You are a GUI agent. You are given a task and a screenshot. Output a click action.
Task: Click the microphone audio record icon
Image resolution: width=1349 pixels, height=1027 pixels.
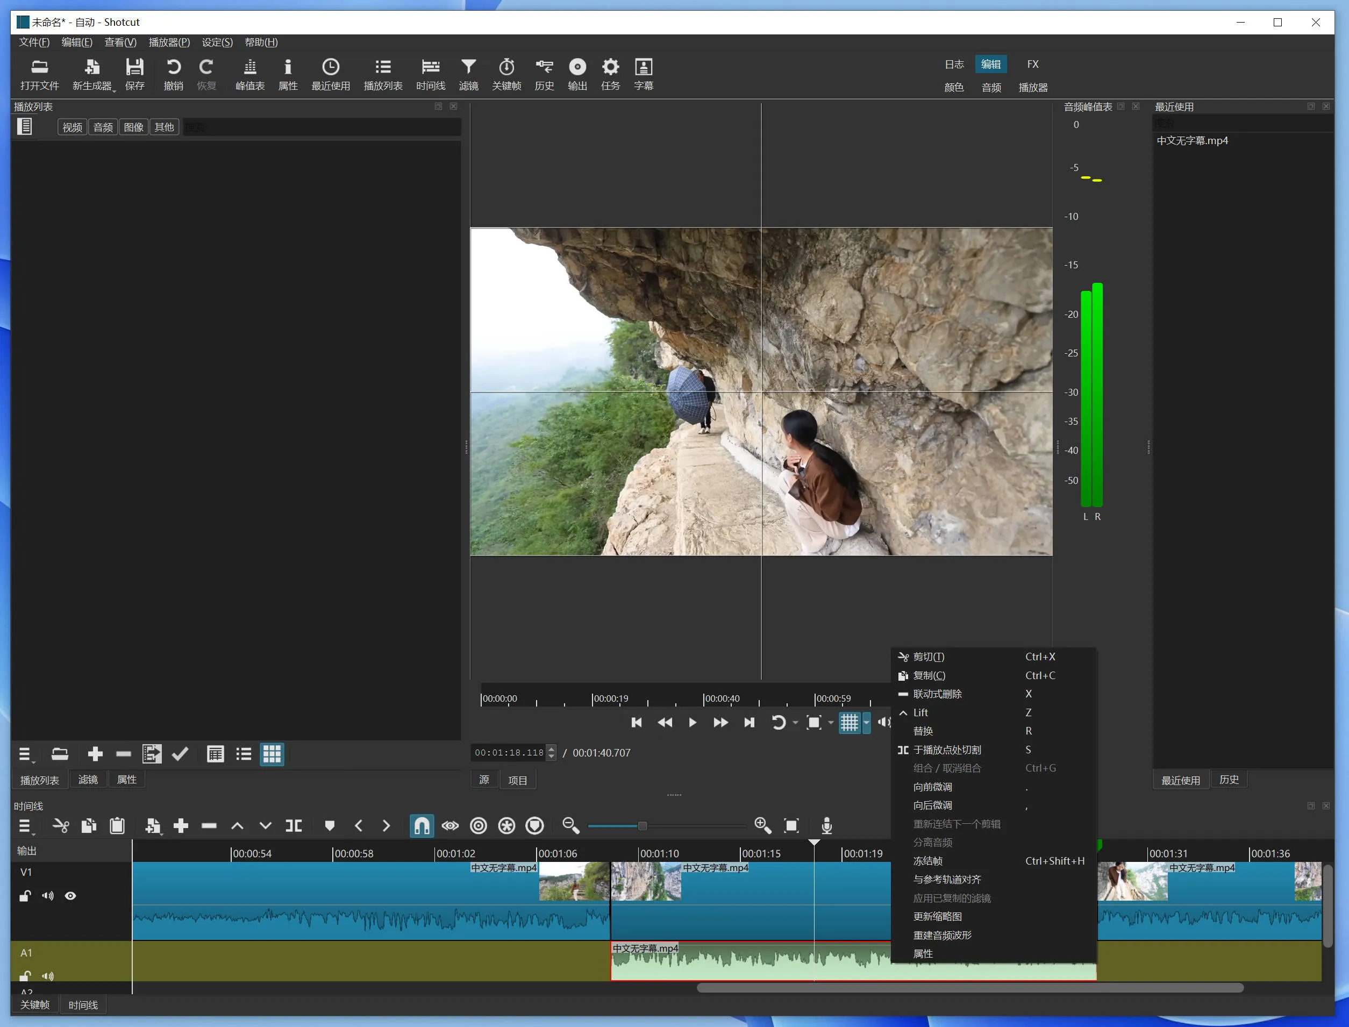click(x=827, y=825)
